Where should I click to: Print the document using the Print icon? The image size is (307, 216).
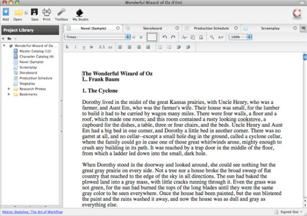tap(46, 12)
